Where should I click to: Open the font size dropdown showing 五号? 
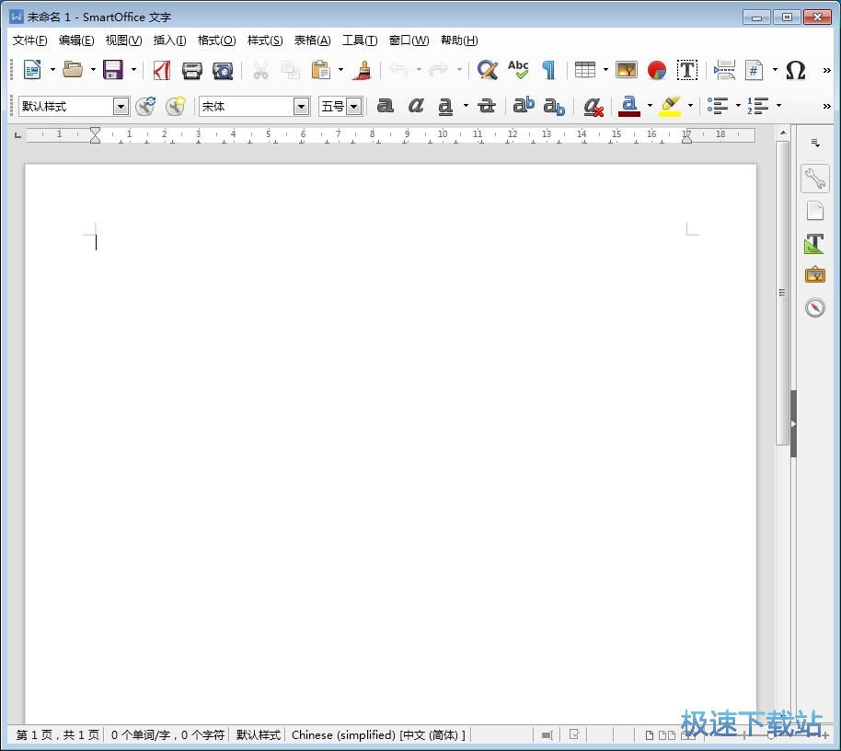353,106
